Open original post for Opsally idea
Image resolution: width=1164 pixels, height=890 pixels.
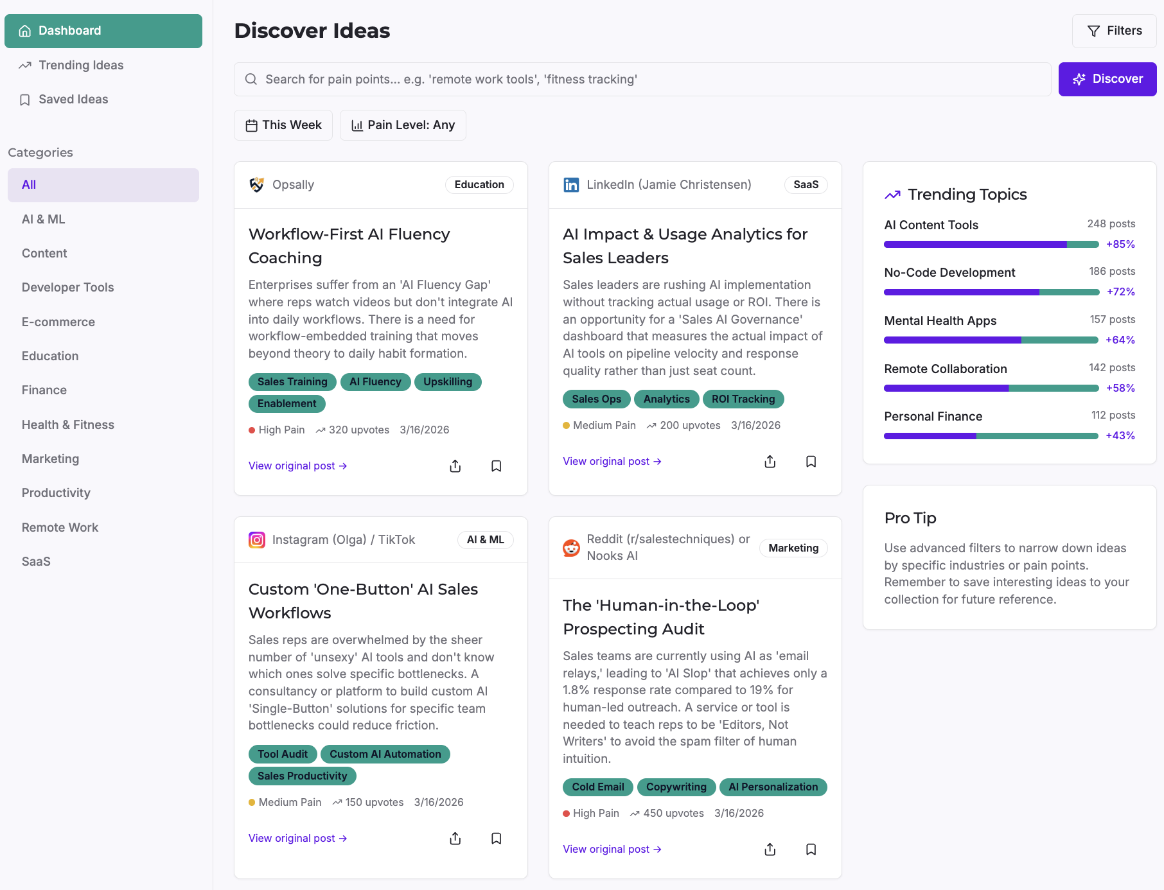click(297, 466)
